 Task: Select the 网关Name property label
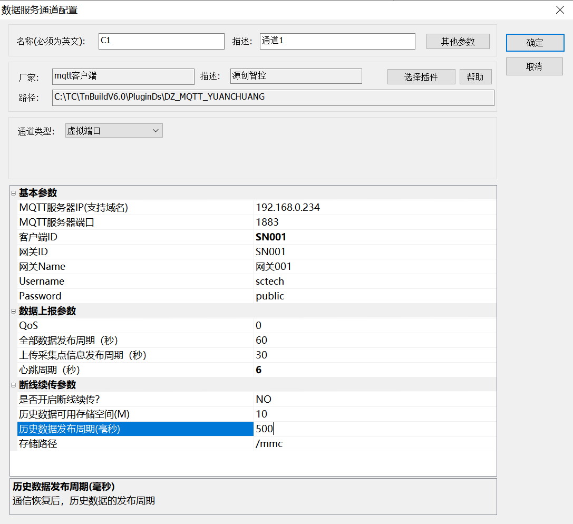42,267
